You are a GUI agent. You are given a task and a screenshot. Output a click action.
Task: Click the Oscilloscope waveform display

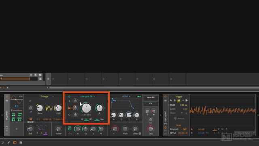point(223,111)
